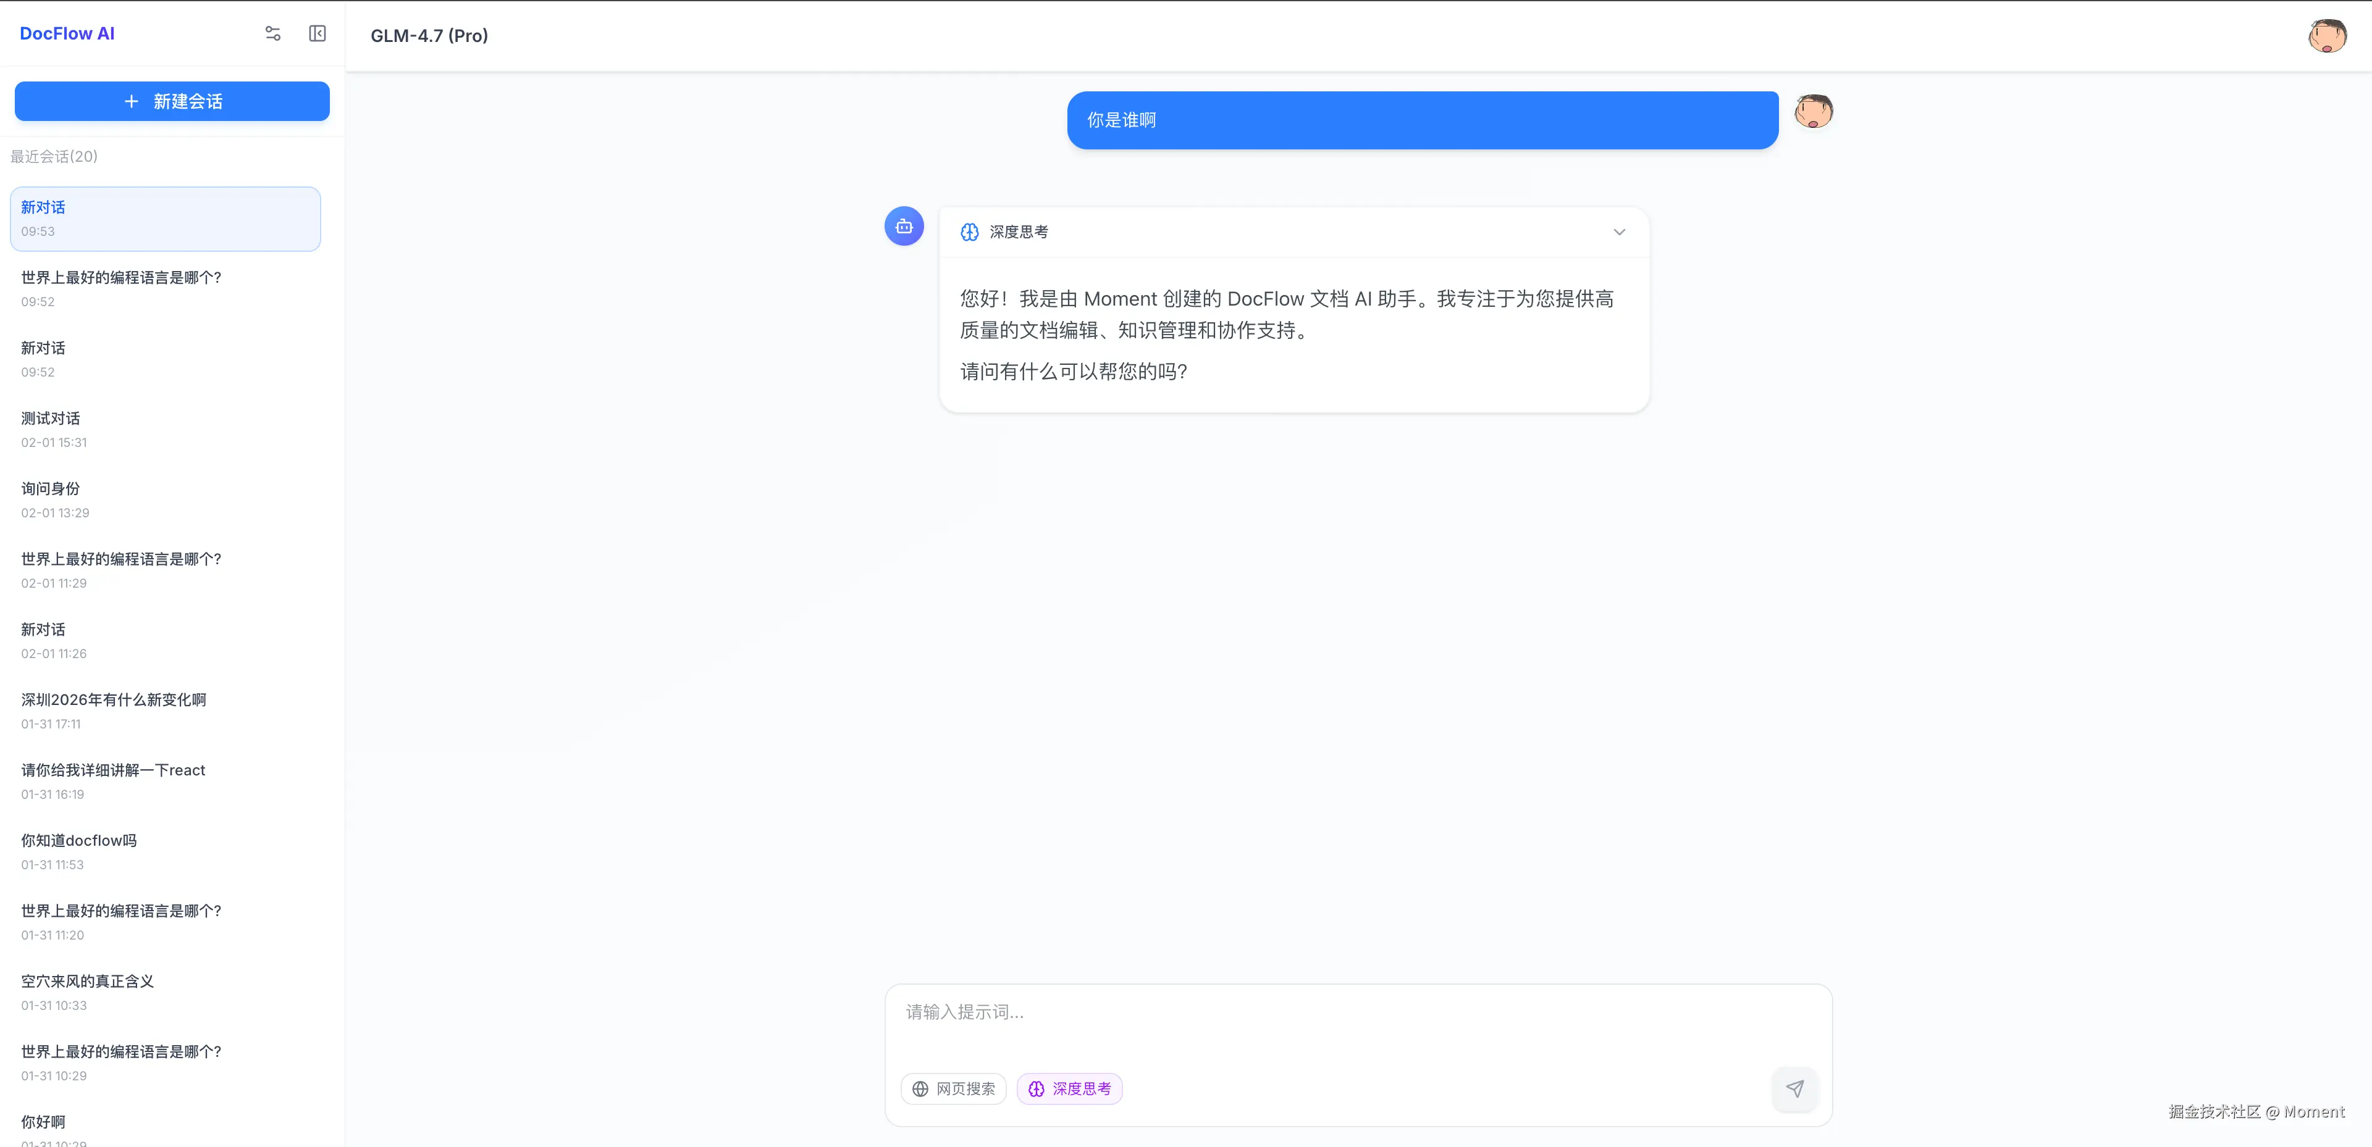Image resolution: width=2372 pixels, height=1147 pixels.
Task: Open the model settings sliders icon
Action: pyautogui.click(x=272, y=33)
